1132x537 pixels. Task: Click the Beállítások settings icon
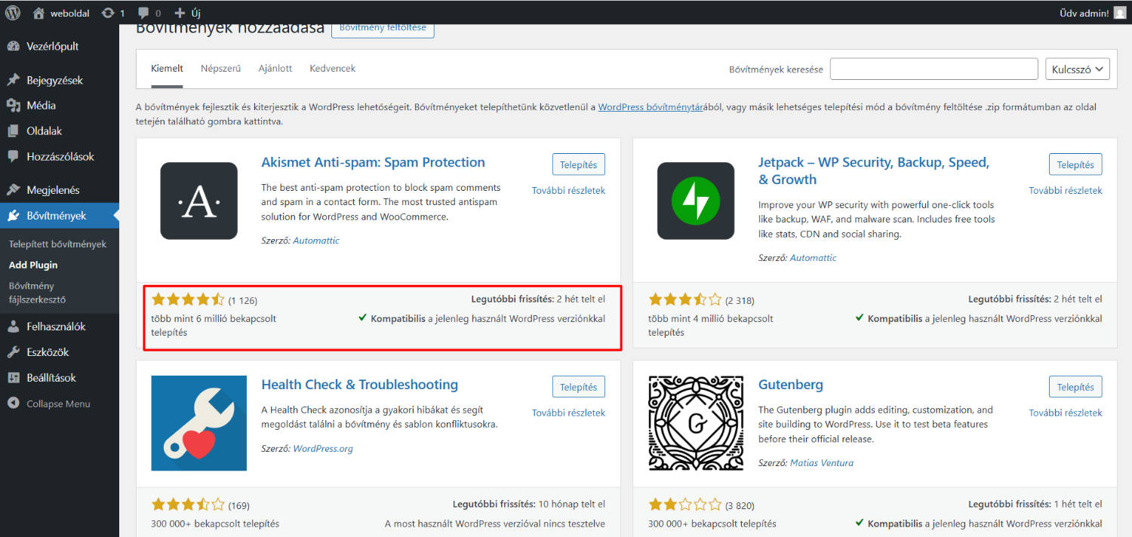tap(13, 378)
